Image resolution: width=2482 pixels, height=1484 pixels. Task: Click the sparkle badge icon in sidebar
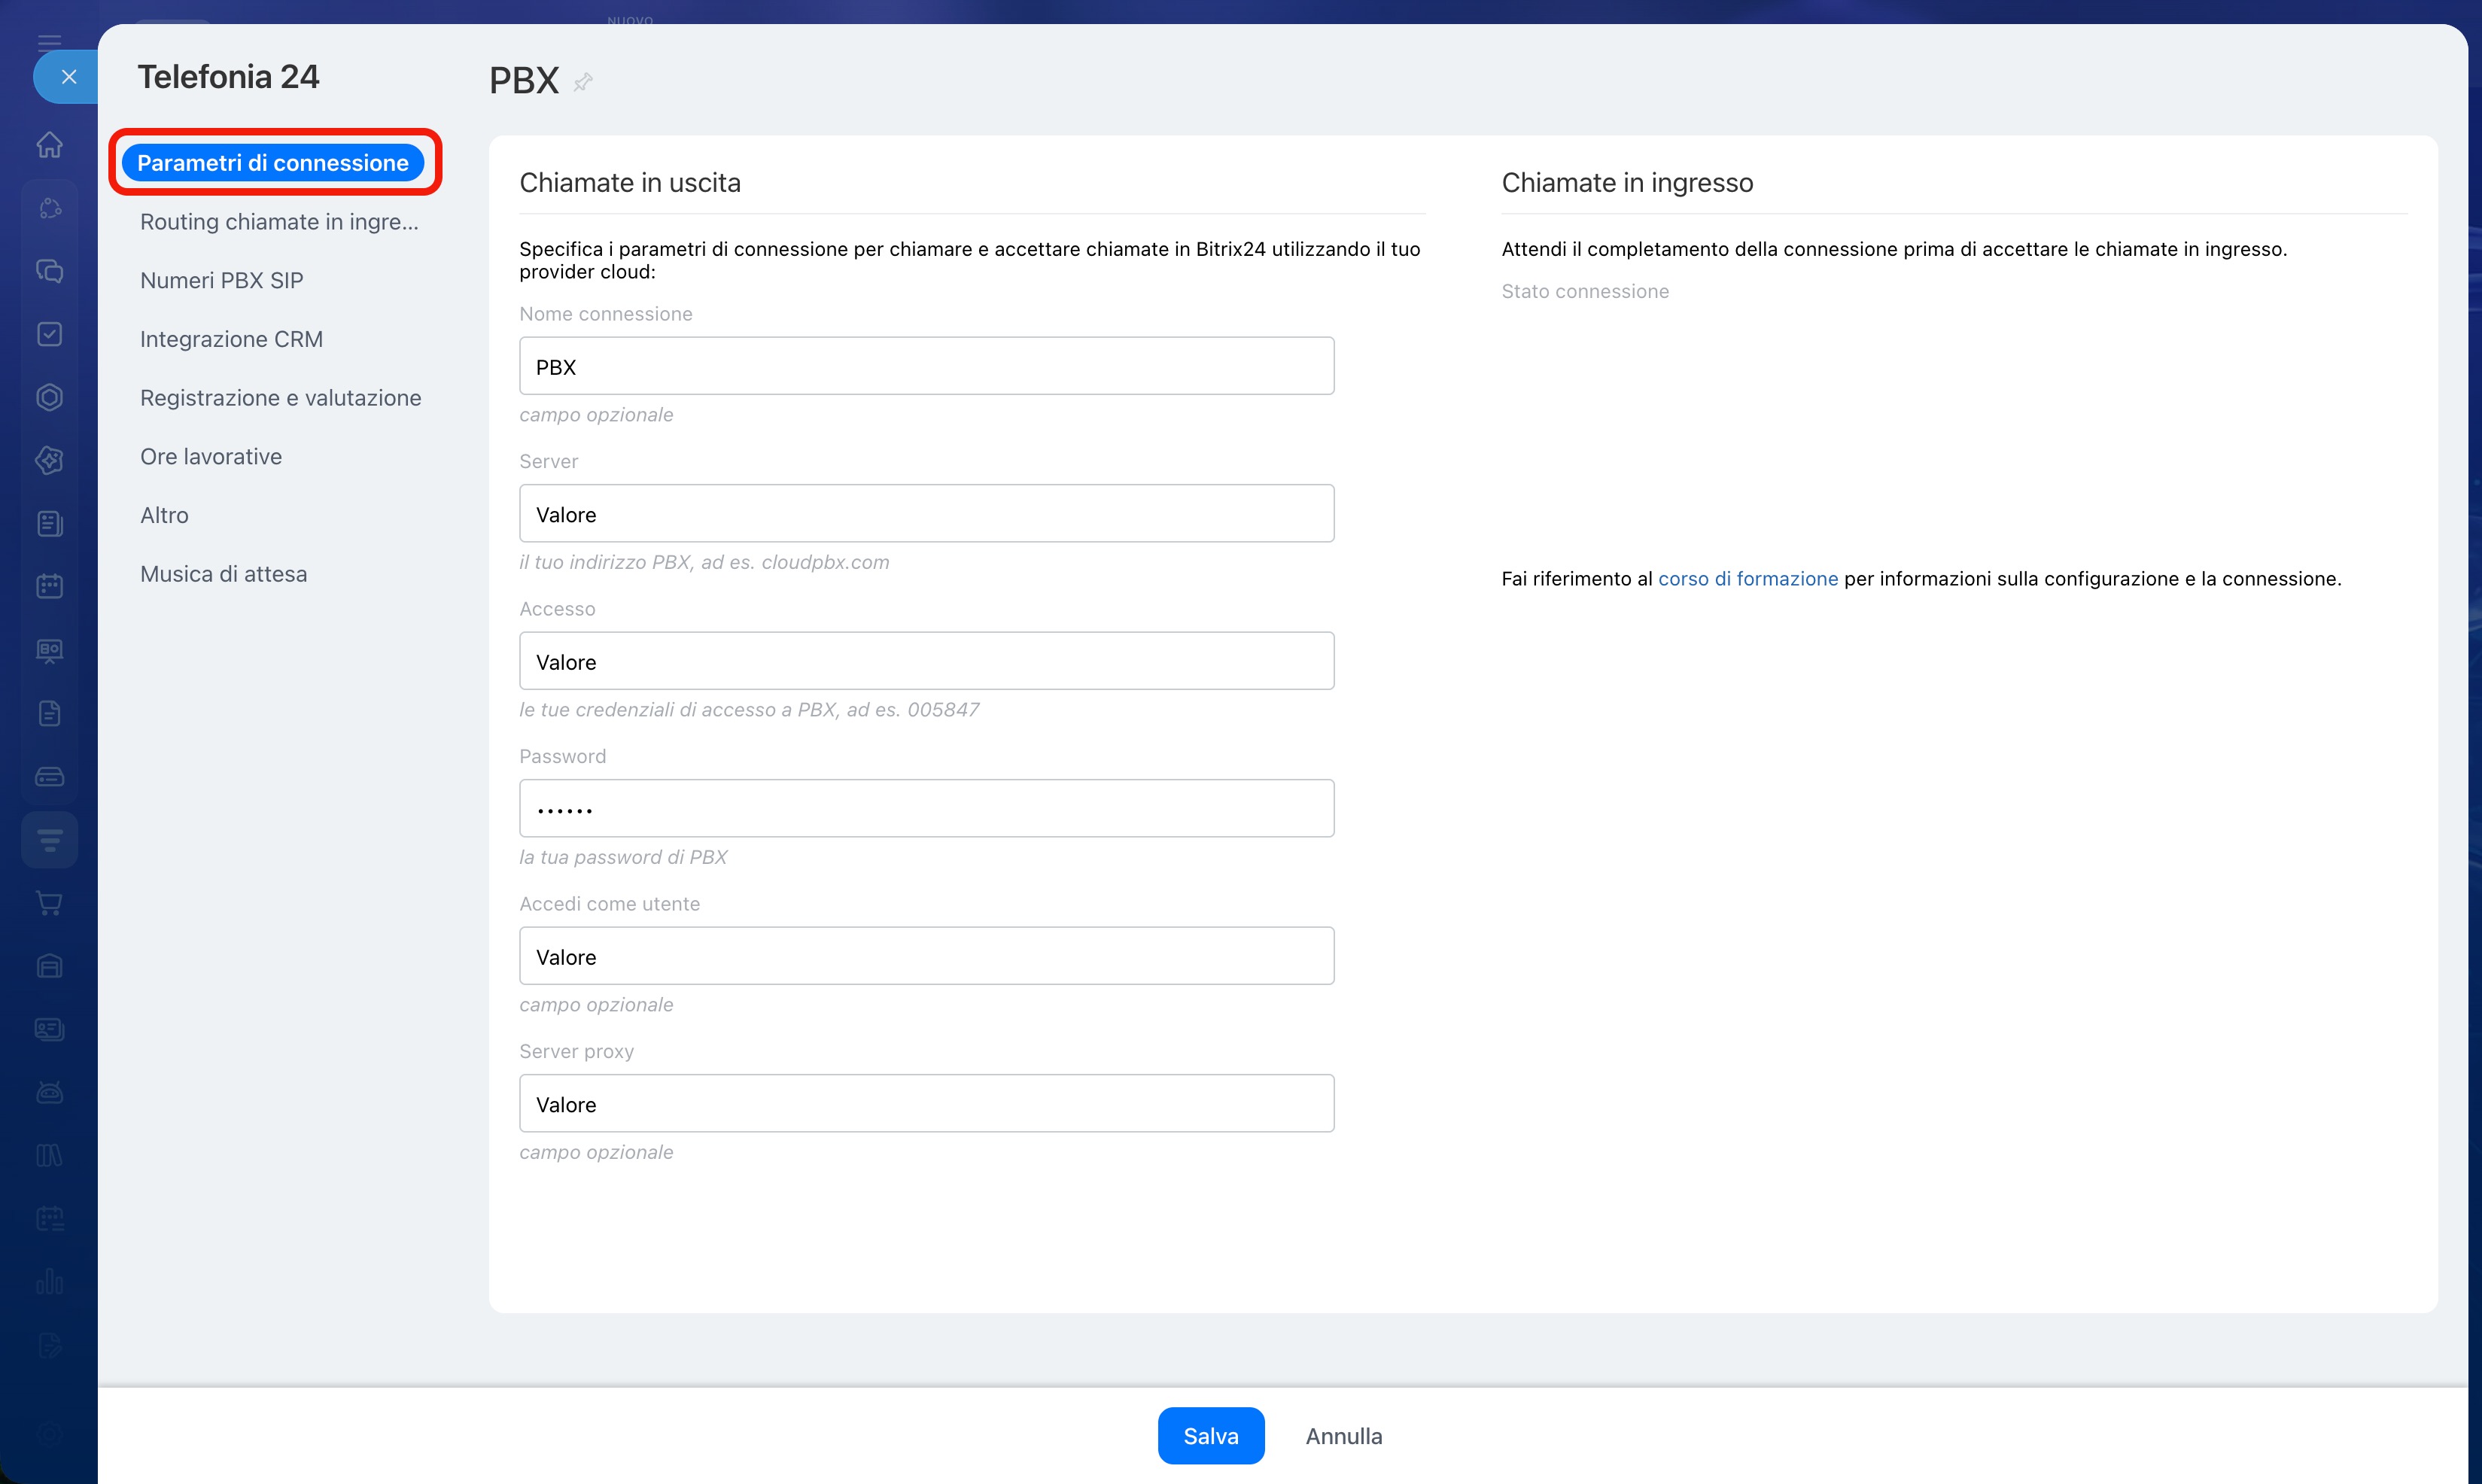coord(49,460)
